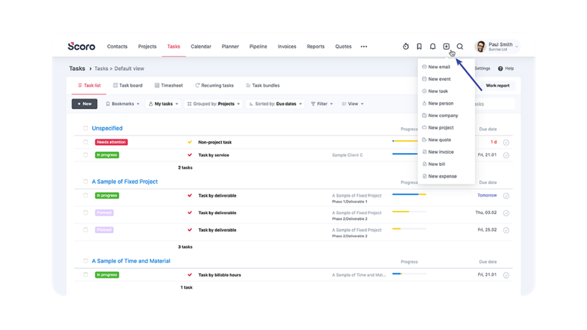Click the Scoro logo

(81, 46)
